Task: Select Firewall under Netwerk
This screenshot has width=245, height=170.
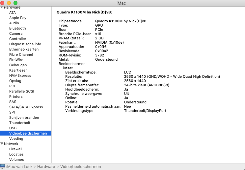Action: (15, 149)
